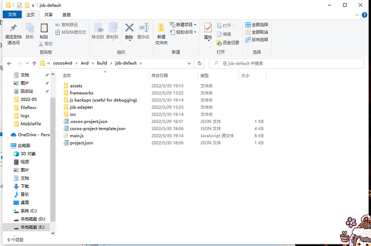Open the Easy access (轻松访问) dropdown
371x246 pixels.
click(x=183, y=32)
